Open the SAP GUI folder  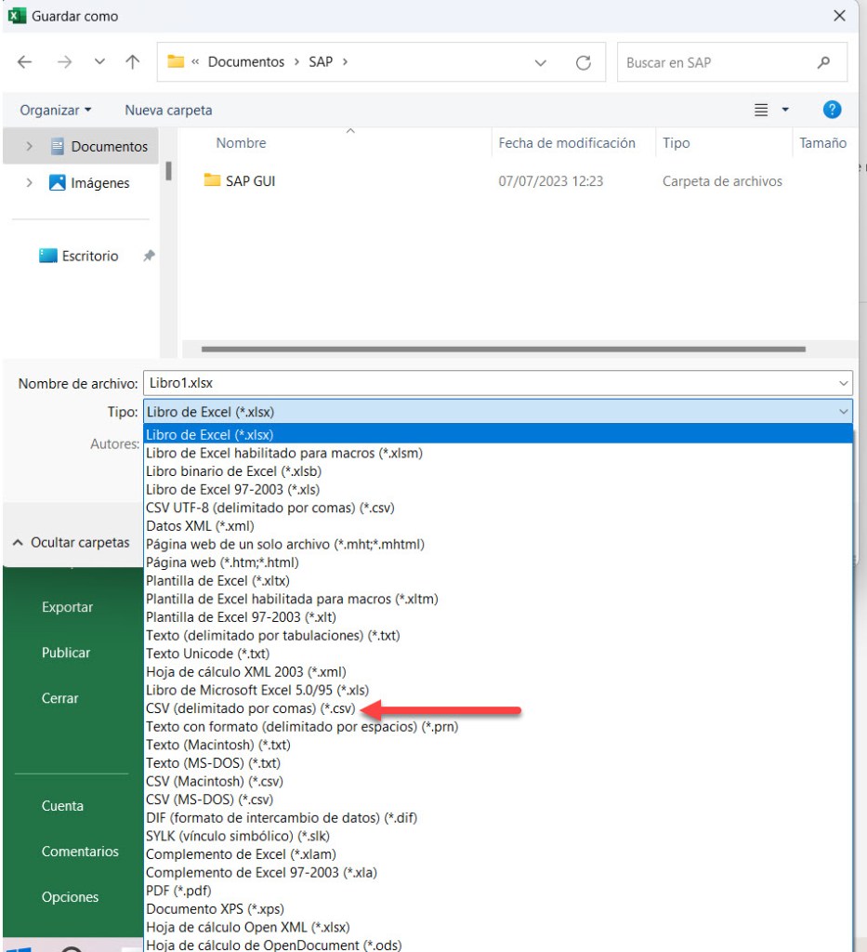point(250,181)
